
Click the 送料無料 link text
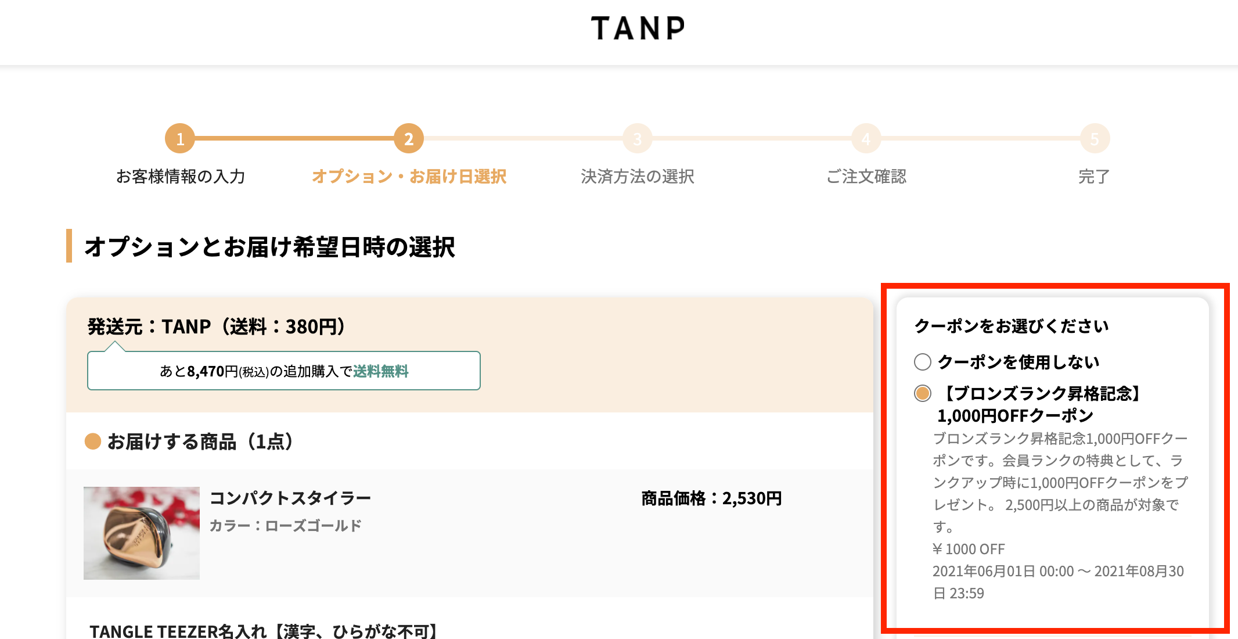[x=381, y=371]
